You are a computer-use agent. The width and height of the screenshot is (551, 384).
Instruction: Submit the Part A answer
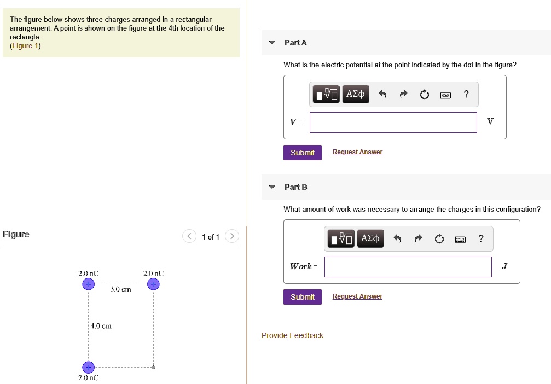point(302,153)
